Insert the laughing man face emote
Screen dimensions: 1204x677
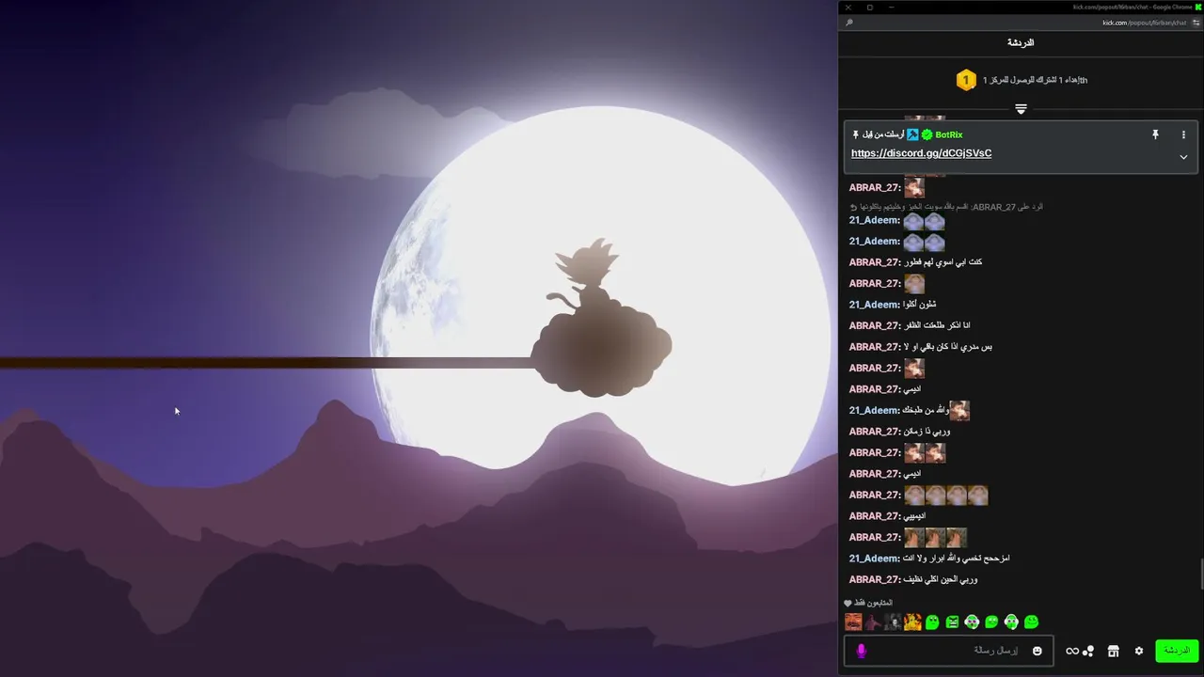853,622
